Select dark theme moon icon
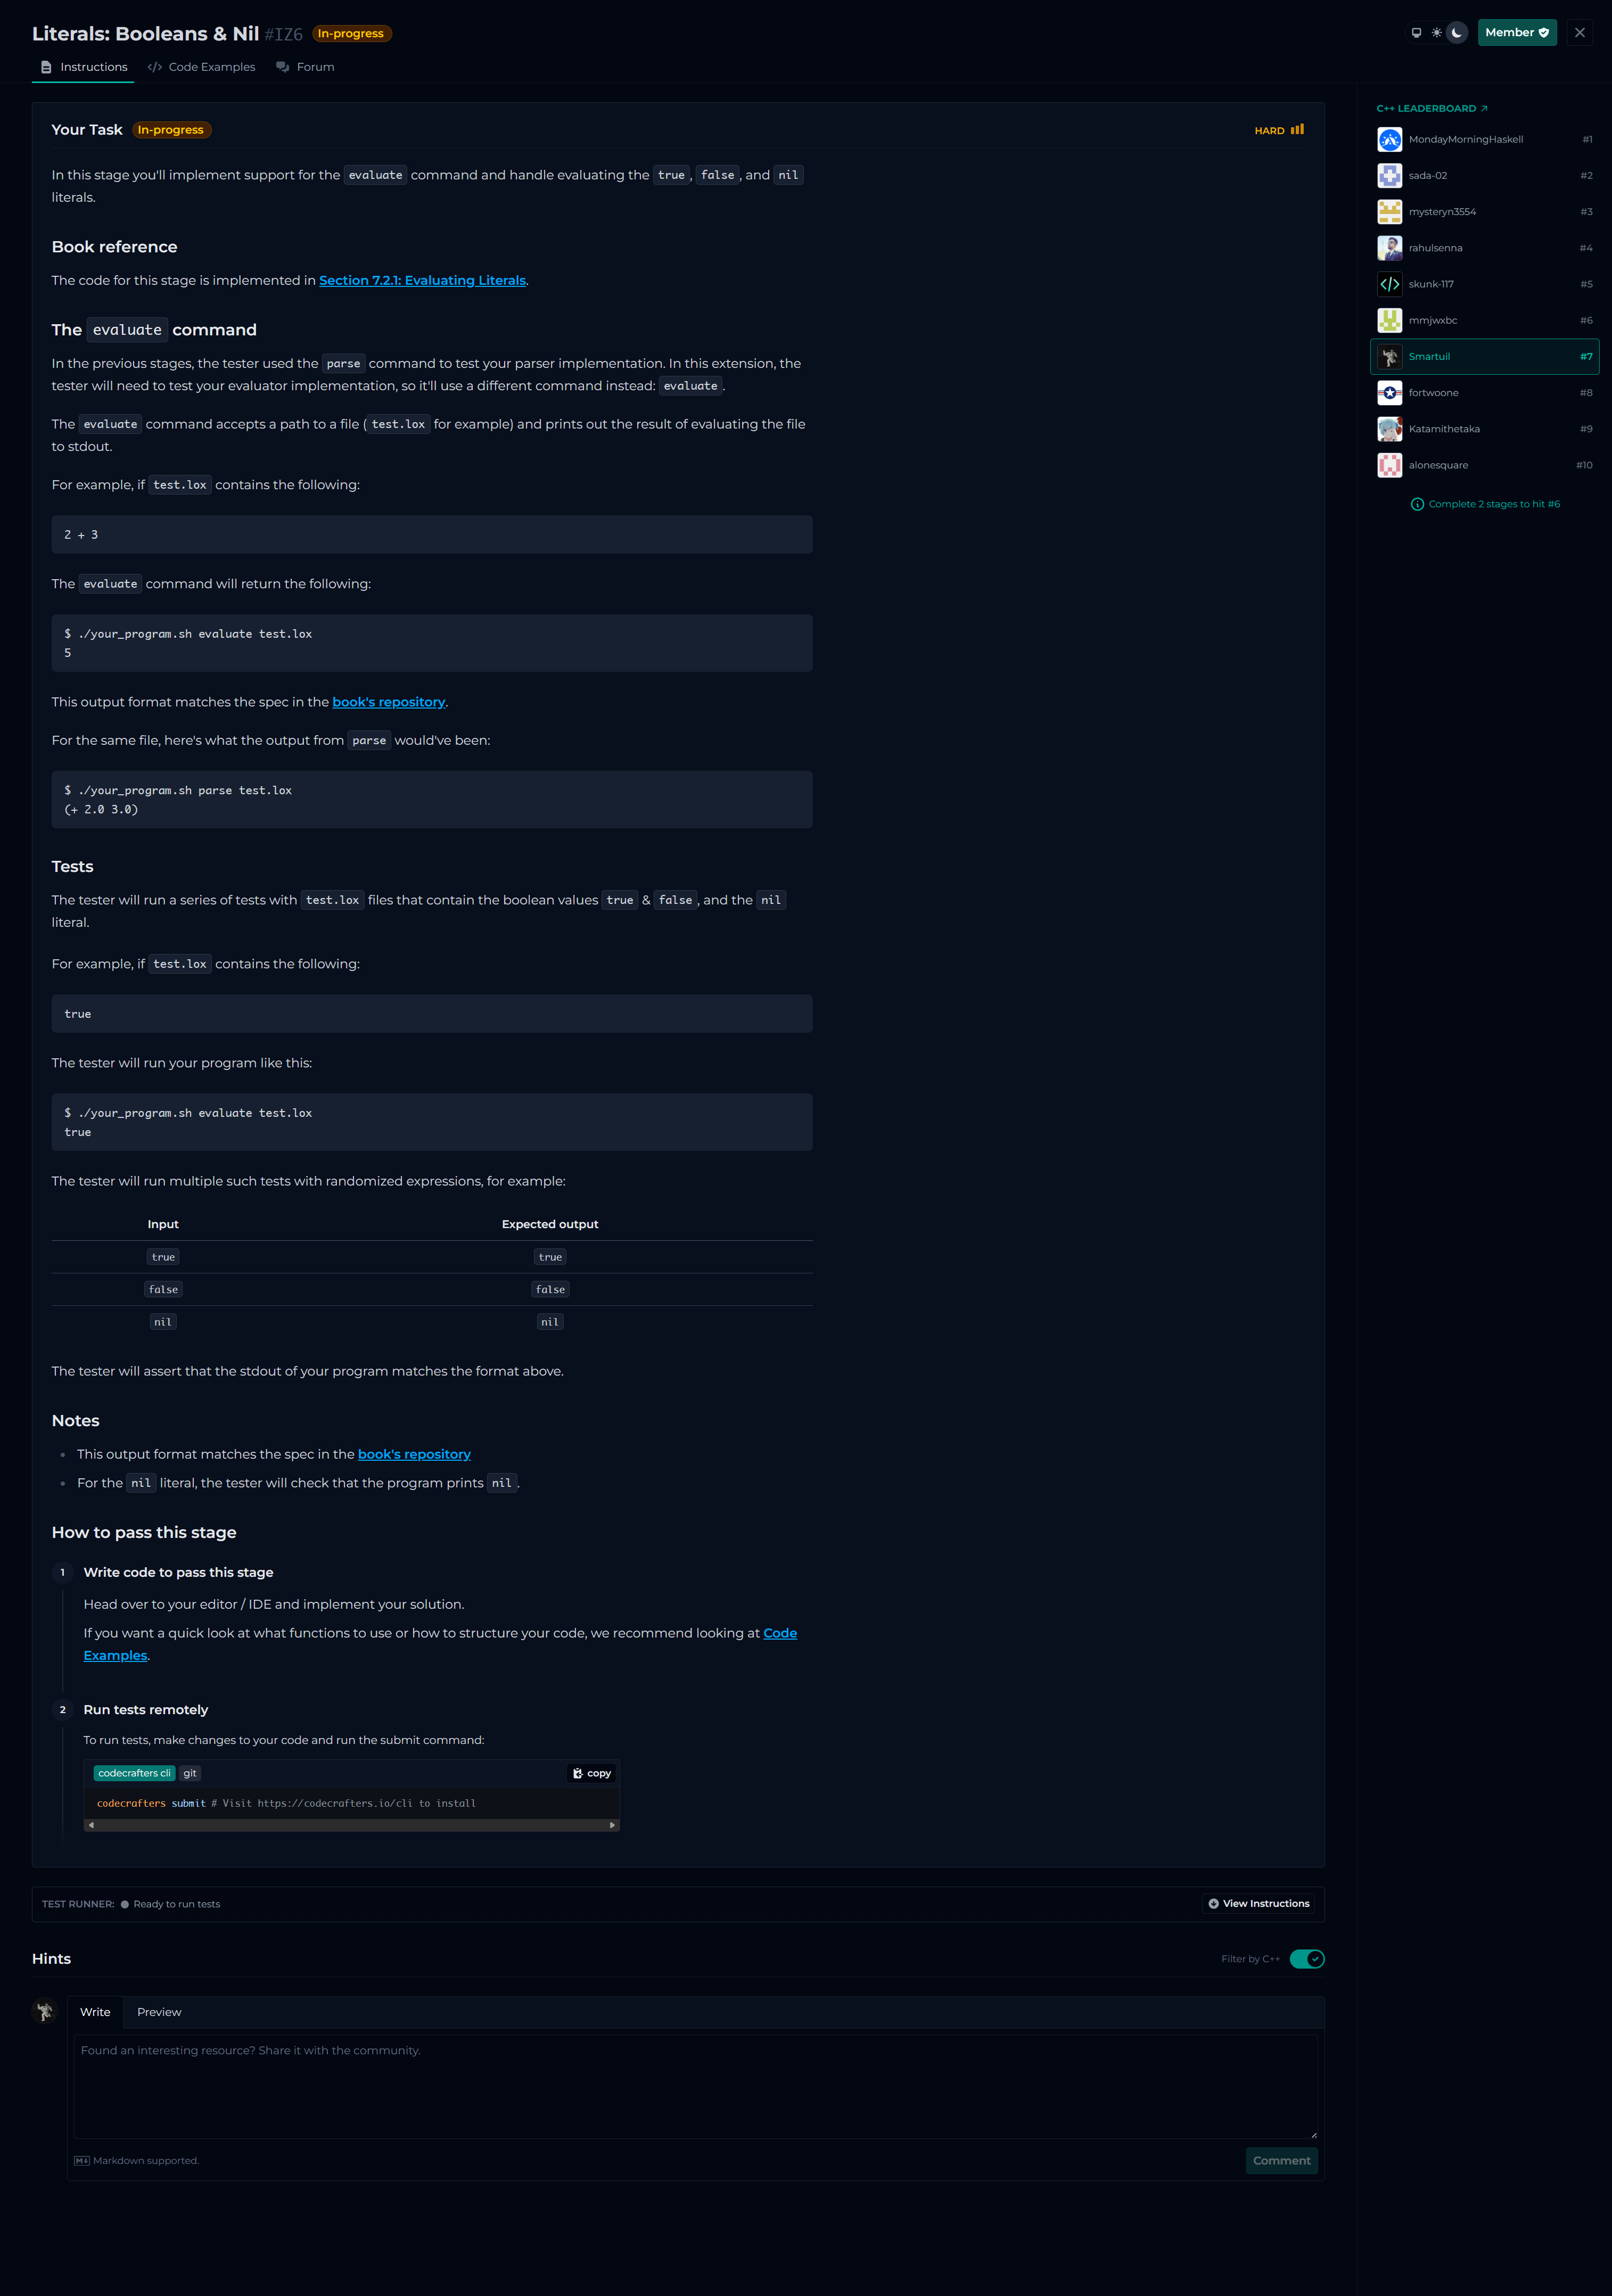 [1457, 33]
